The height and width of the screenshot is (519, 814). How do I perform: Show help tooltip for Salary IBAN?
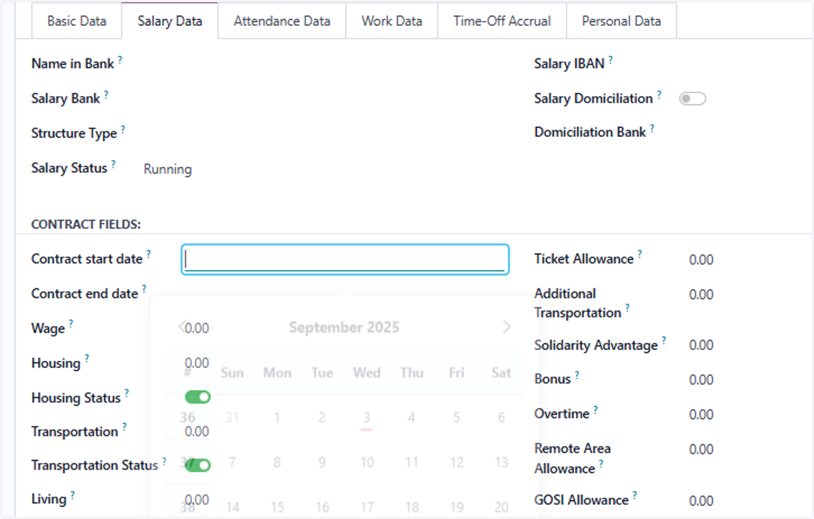pyautogui.click(x=610, y=60)
